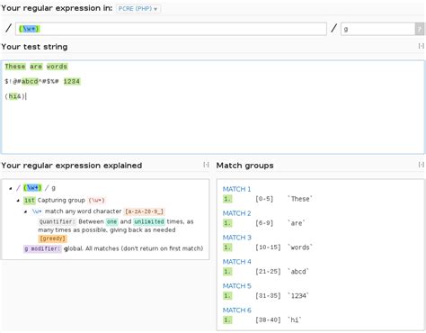Click the 'unlimited' highlighted word
Screen dimensions: 426x333
149,222
